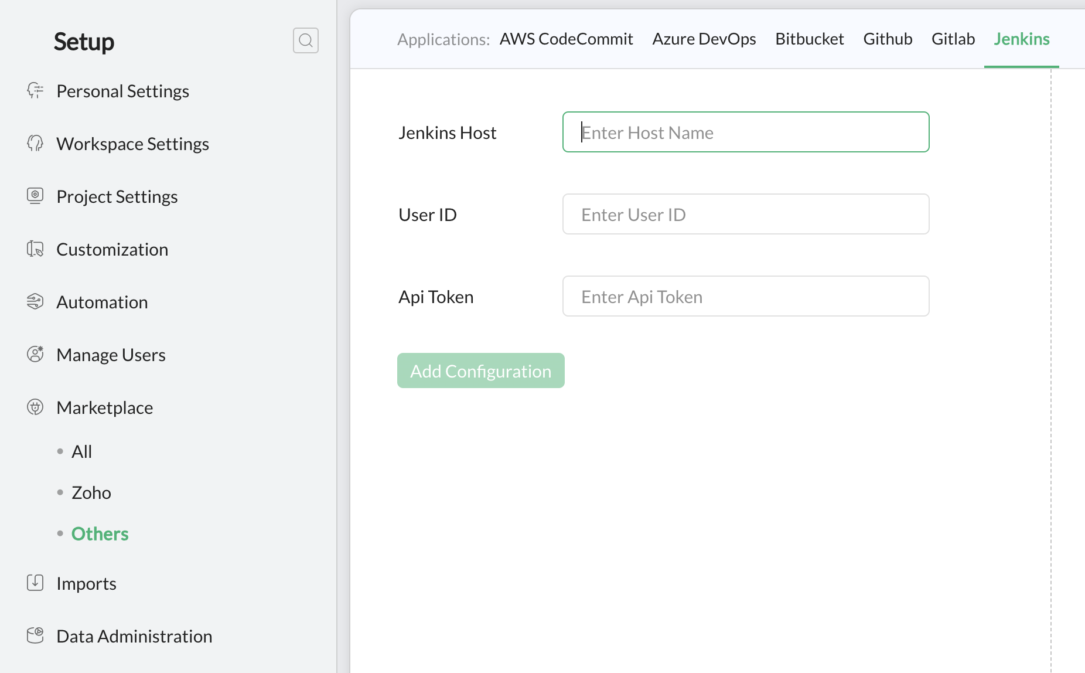Screen dimensions: 1085x673
Task: Click the User ID input field
Action: tap(746, 214)
